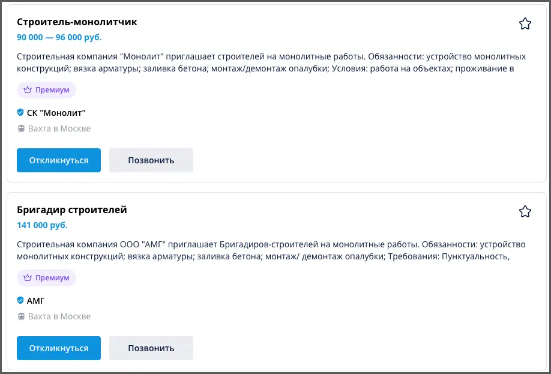Click the train icon beside the second Вахта в Москве

(x=21, y=317)
